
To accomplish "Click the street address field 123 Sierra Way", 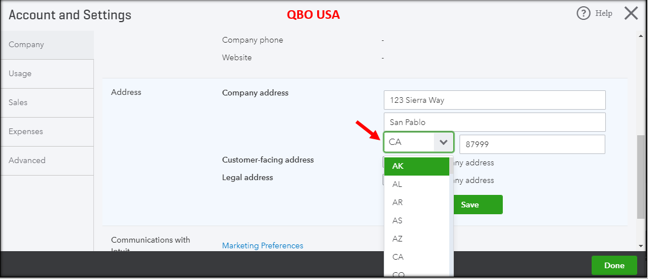I will click(x=494, y=100).
